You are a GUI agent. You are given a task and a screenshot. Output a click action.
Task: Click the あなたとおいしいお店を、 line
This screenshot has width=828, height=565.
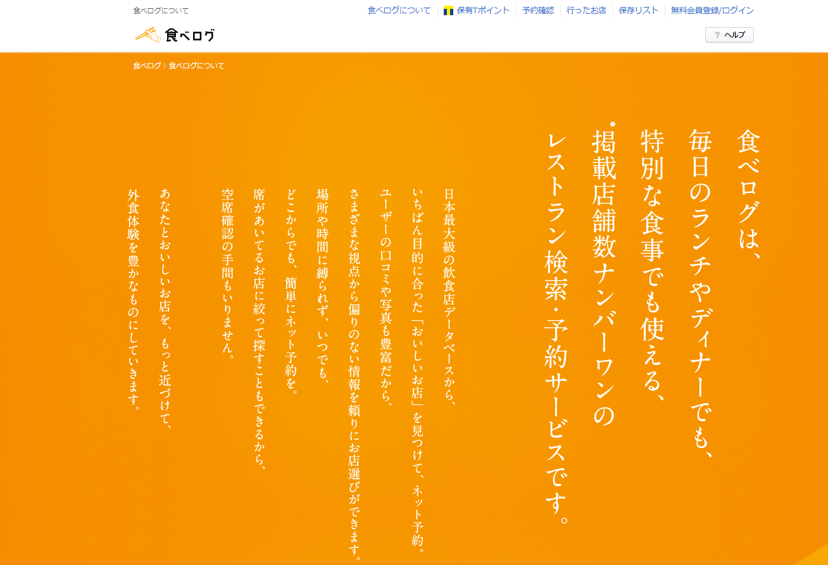[x=166, y=310]
